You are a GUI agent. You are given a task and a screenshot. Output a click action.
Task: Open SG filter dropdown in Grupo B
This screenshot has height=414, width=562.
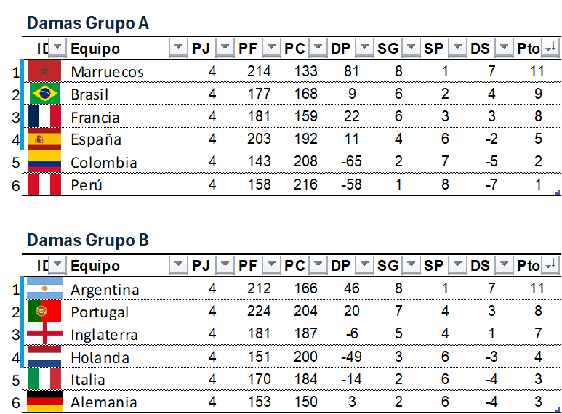pyautogui.click(x=411, y=266)
